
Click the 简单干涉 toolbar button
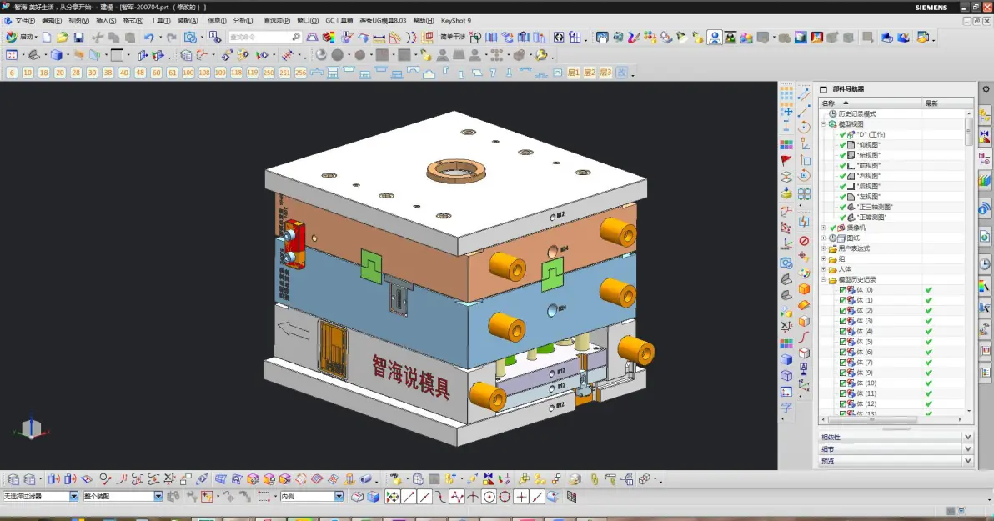click(x=453, y=38)
